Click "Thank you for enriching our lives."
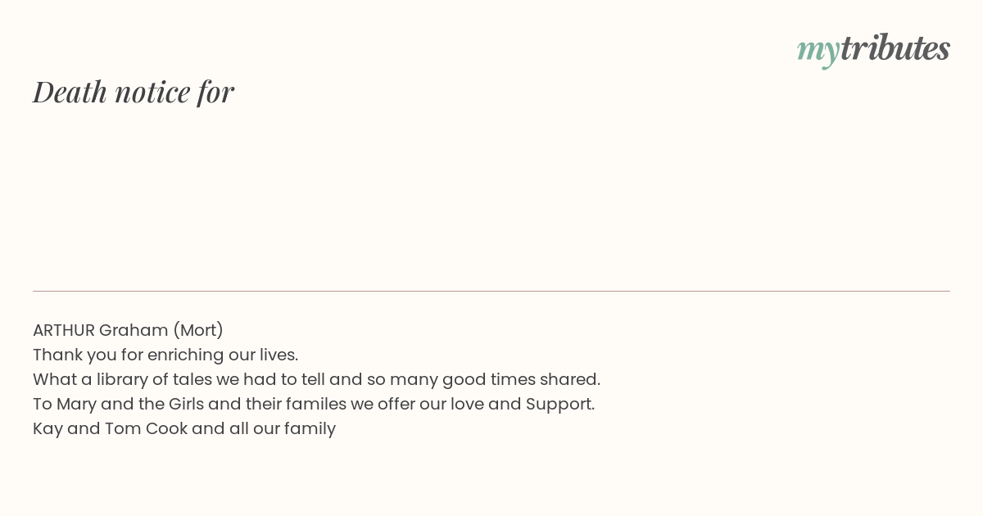The image size is (983, 516). click(165, 355)
